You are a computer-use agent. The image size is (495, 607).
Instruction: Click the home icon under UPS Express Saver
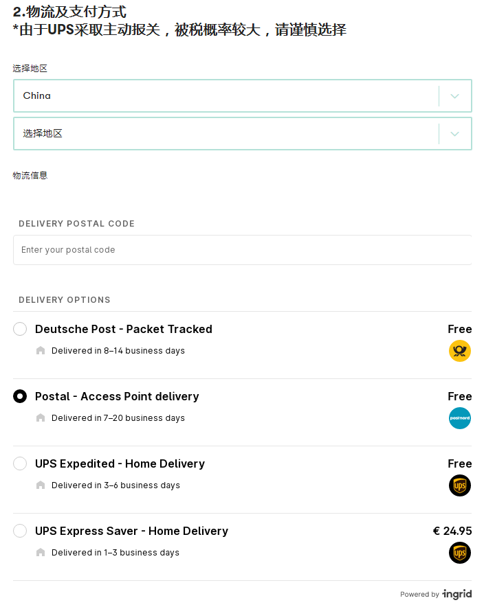pos(41,553)
